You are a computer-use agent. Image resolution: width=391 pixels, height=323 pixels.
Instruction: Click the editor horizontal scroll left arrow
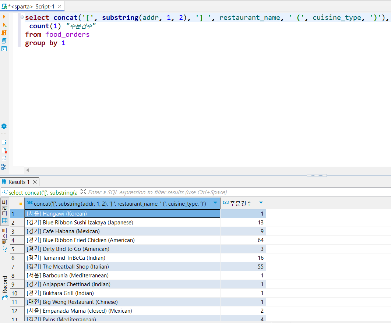28,170
